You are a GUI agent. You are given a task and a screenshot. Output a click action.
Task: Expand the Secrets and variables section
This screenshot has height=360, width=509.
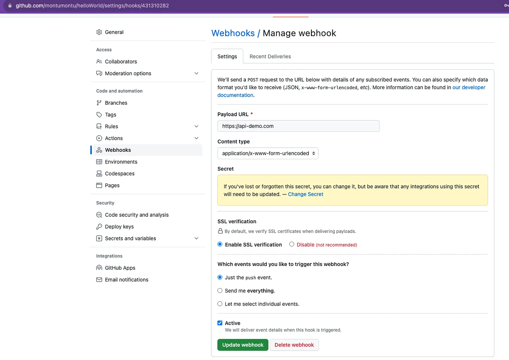coord(196,238)
